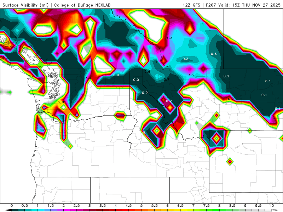The image size is (283, 212).
Task: Click the "3.4" visibility value on map
Action: coord(88,78)
